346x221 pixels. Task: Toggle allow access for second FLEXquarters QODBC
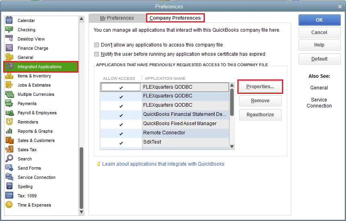(121, 97)
